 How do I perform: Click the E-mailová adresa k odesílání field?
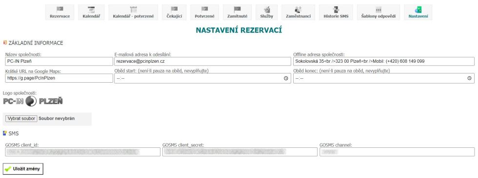point(203,61)
